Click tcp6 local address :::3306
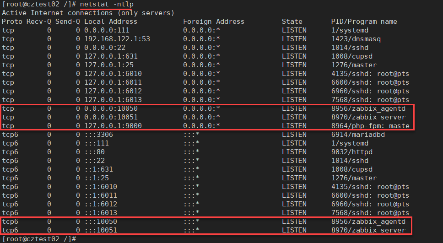 click(x=98, y=135)
